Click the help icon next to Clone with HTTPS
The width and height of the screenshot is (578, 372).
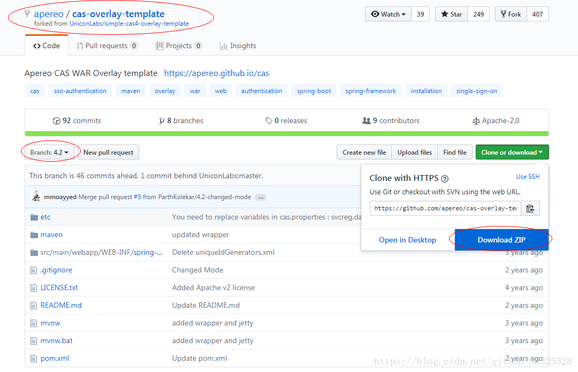pyautogui.click(x=445, y=179)
